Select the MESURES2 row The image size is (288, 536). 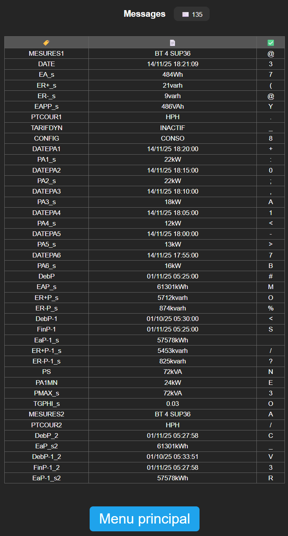[x=46, y=414]
